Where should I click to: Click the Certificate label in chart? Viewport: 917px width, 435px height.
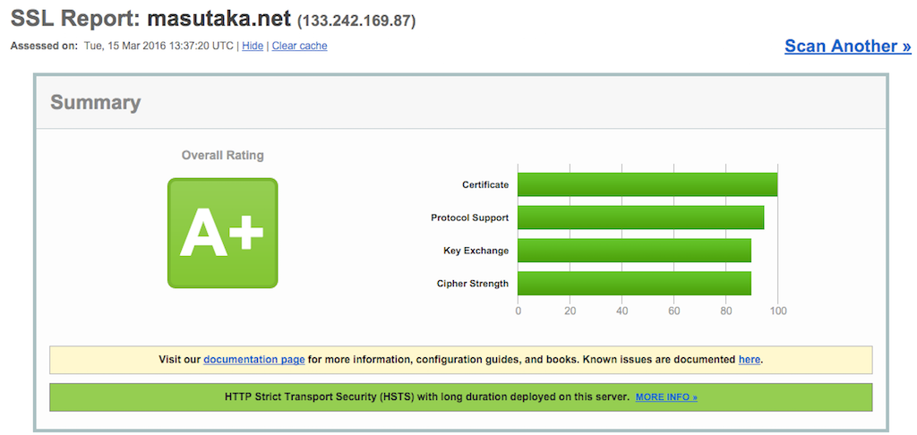click(484, 185)
